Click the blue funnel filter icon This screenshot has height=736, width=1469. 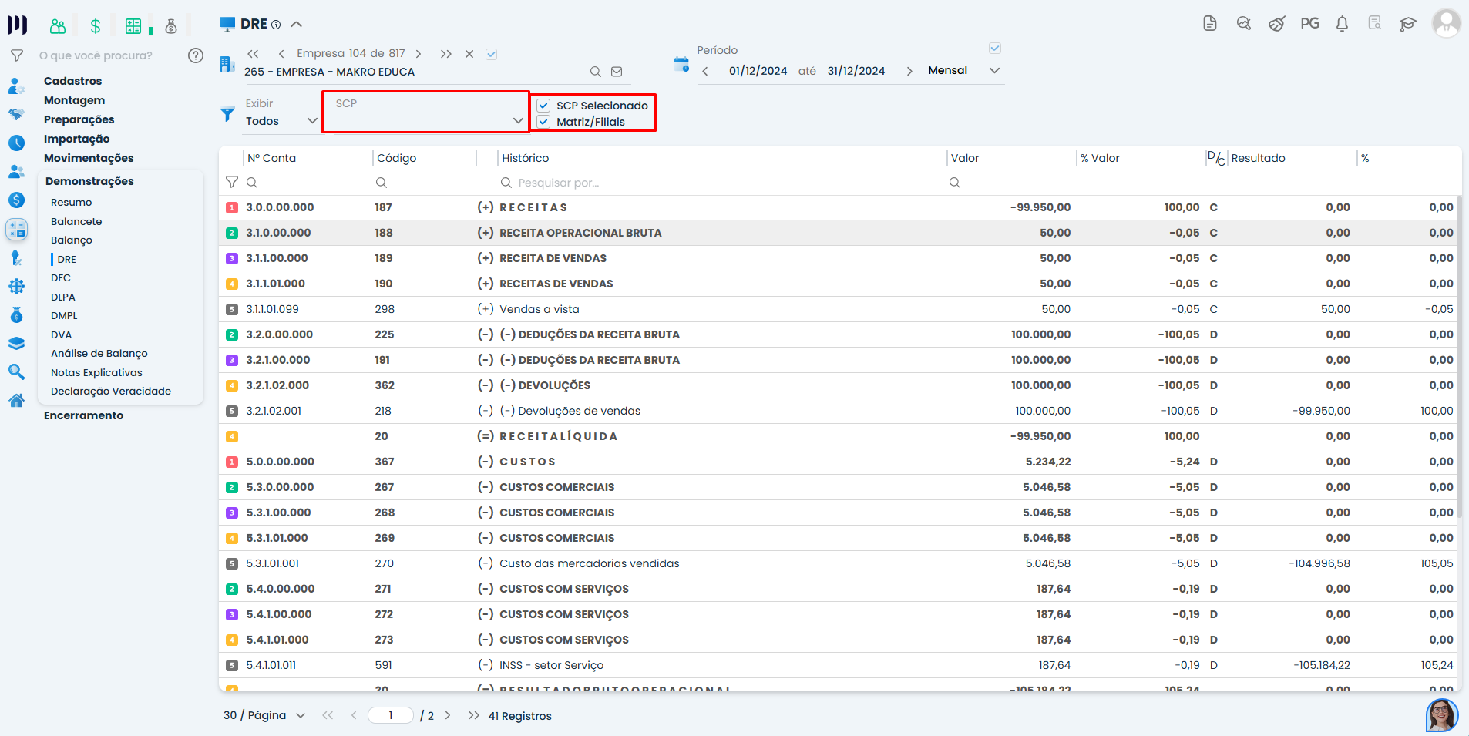(227, 115)
